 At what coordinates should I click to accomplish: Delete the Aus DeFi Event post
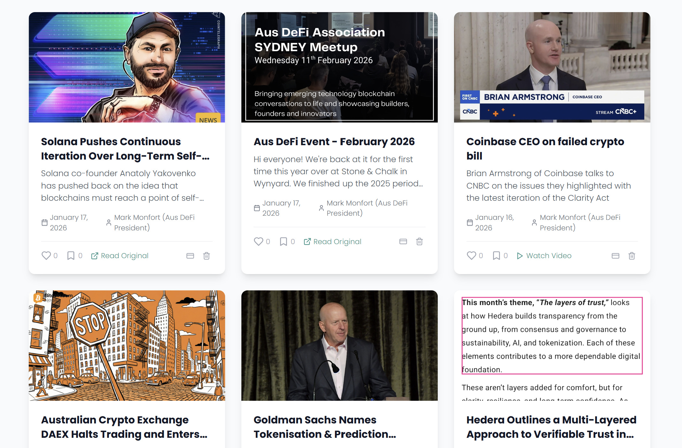pyautogui.click(x=420, y=242)
